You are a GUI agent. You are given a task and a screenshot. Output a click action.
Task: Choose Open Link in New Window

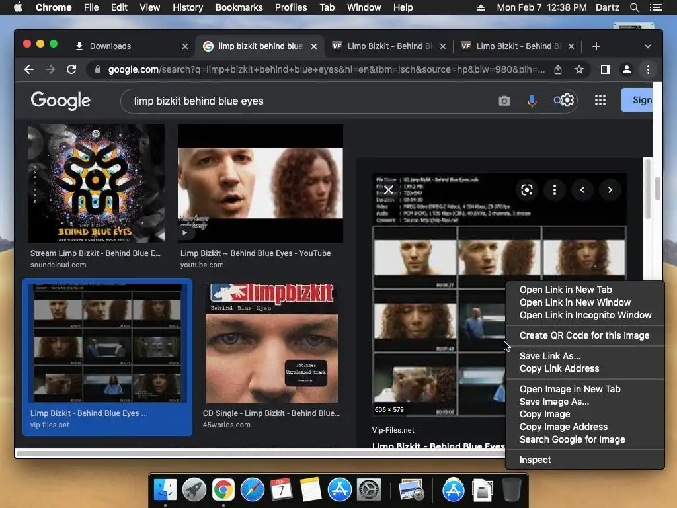[584, 302]
